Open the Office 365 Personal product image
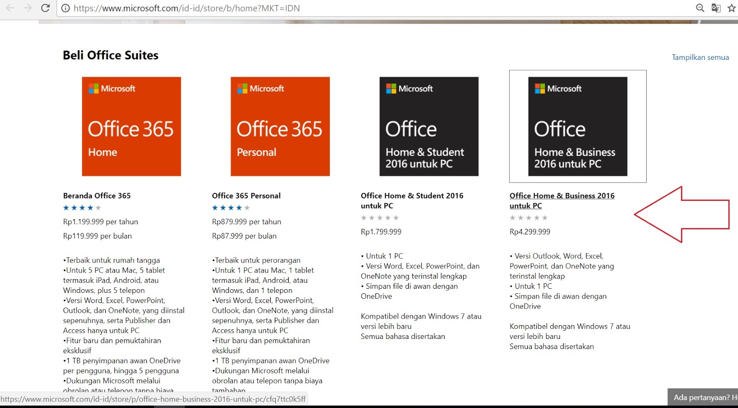The image size is (738, 408). coord(280,126)
